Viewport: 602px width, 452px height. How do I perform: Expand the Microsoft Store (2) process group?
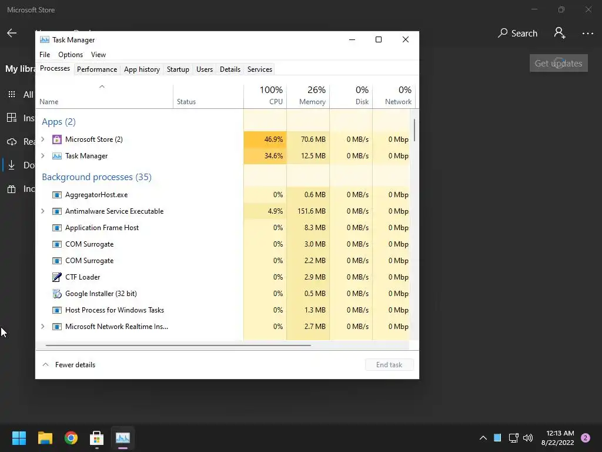click(43, 139)
